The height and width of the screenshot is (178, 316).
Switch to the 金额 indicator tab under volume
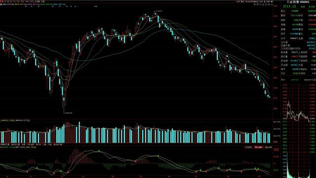pyautogui.click(x=23, y=144)
